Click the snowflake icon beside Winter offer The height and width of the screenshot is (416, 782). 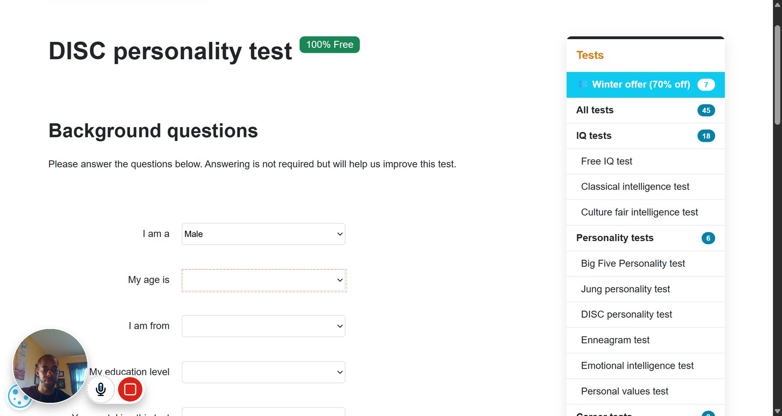point(583,84)
